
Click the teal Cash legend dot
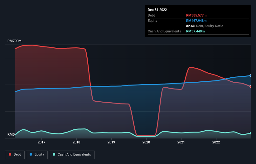point(54,154)
